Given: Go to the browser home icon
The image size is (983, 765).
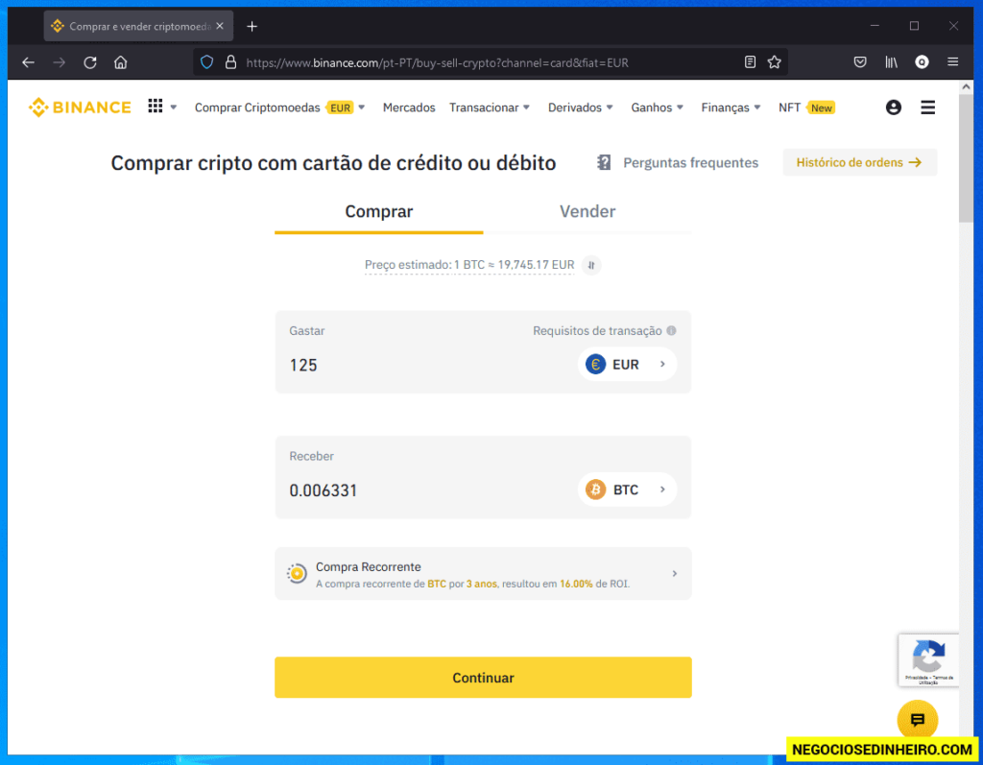Looking at the screenshot, I should pos(120,62).
